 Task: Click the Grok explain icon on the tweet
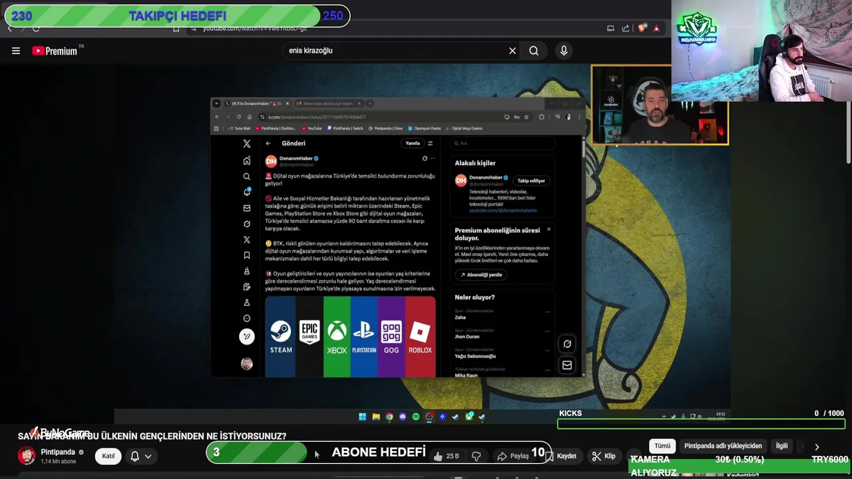[x=425, y=158]
